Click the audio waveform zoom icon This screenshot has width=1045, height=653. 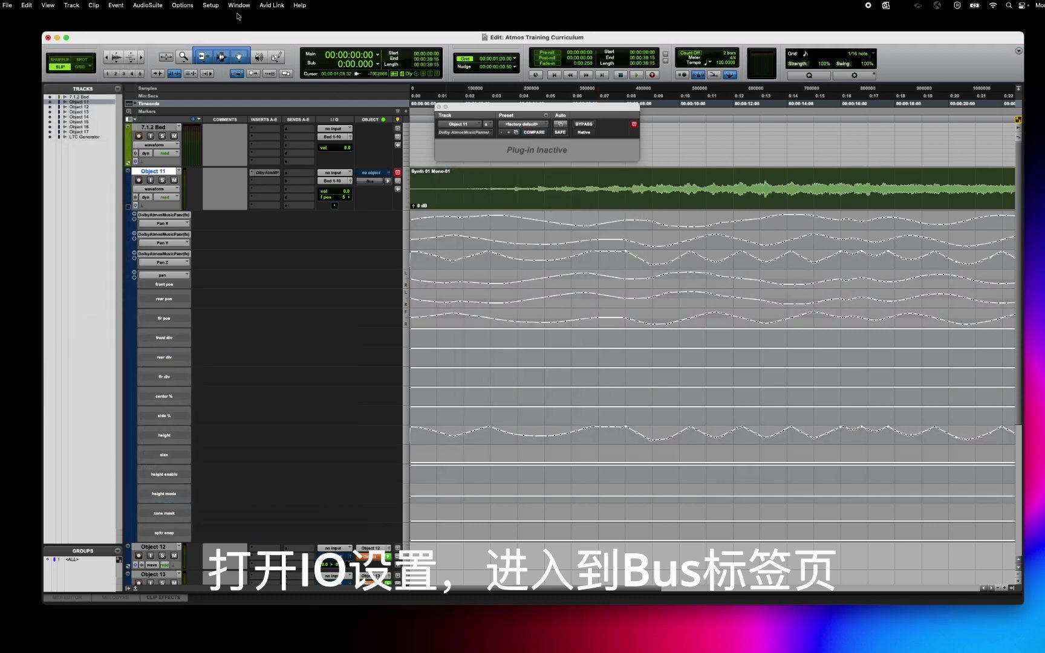(116, 57)
